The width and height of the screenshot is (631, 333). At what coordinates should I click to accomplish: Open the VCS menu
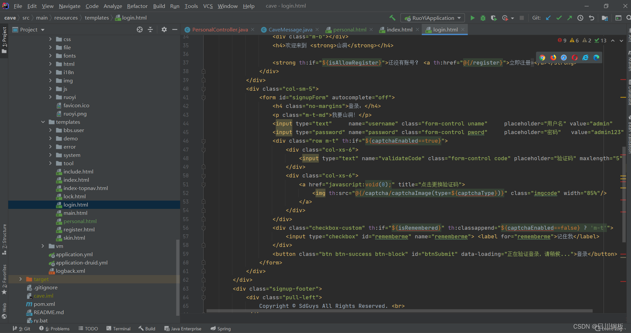point(208,6)
